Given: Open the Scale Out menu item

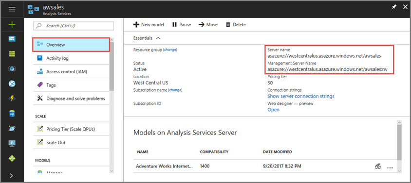Looking at the screenshot, I should 71,143.
